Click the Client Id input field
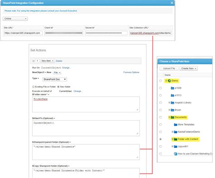Screen dimensions: 215x178 pos(64,33)
